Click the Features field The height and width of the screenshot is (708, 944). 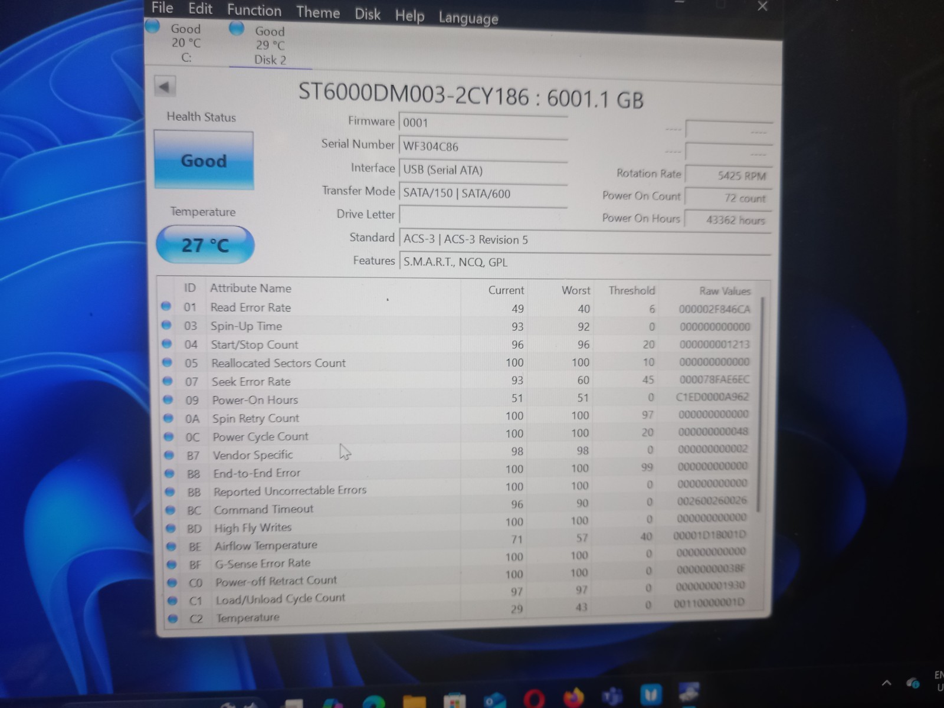585,261
